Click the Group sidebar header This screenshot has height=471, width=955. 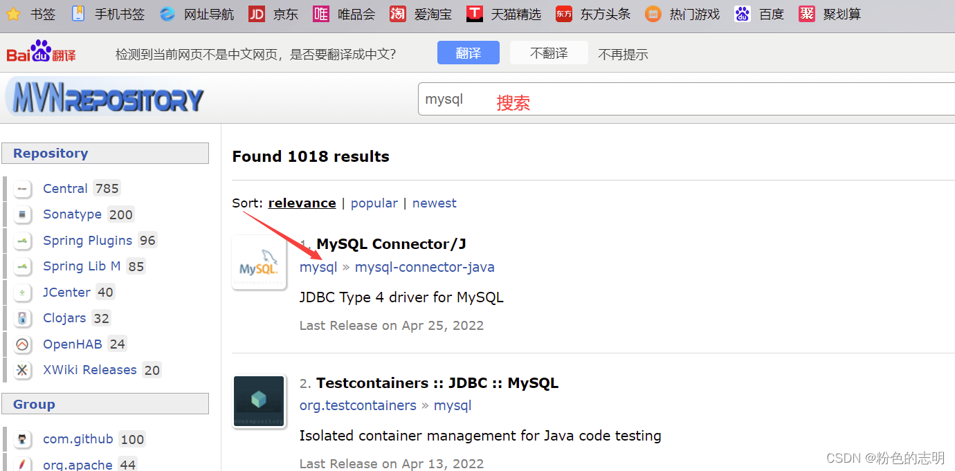point(105,405)
